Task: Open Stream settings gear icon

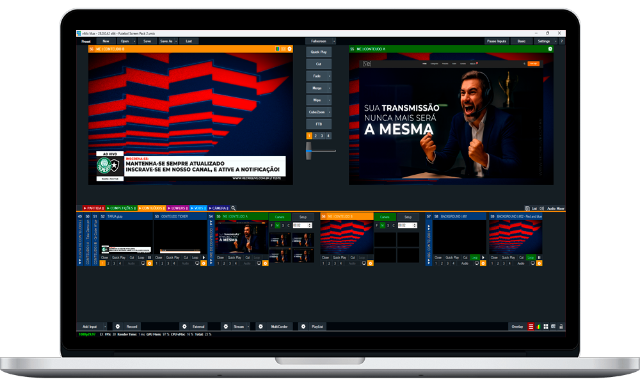Action: coord(225,326)
